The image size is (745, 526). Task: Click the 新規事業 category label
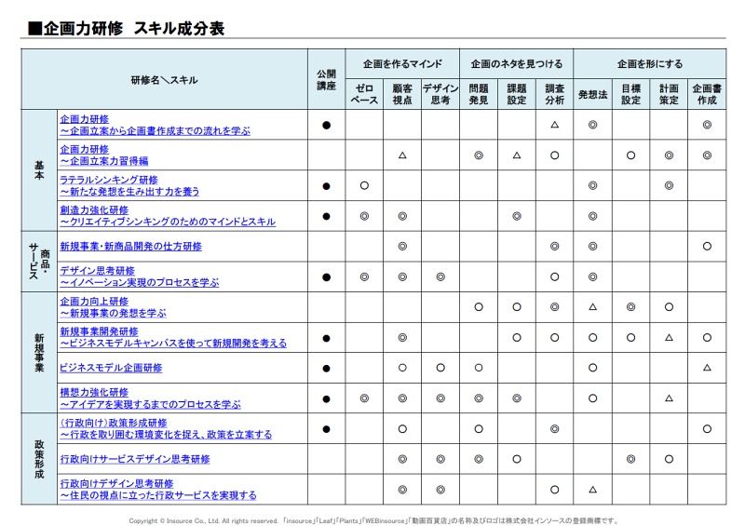click(x=39, y=353)
